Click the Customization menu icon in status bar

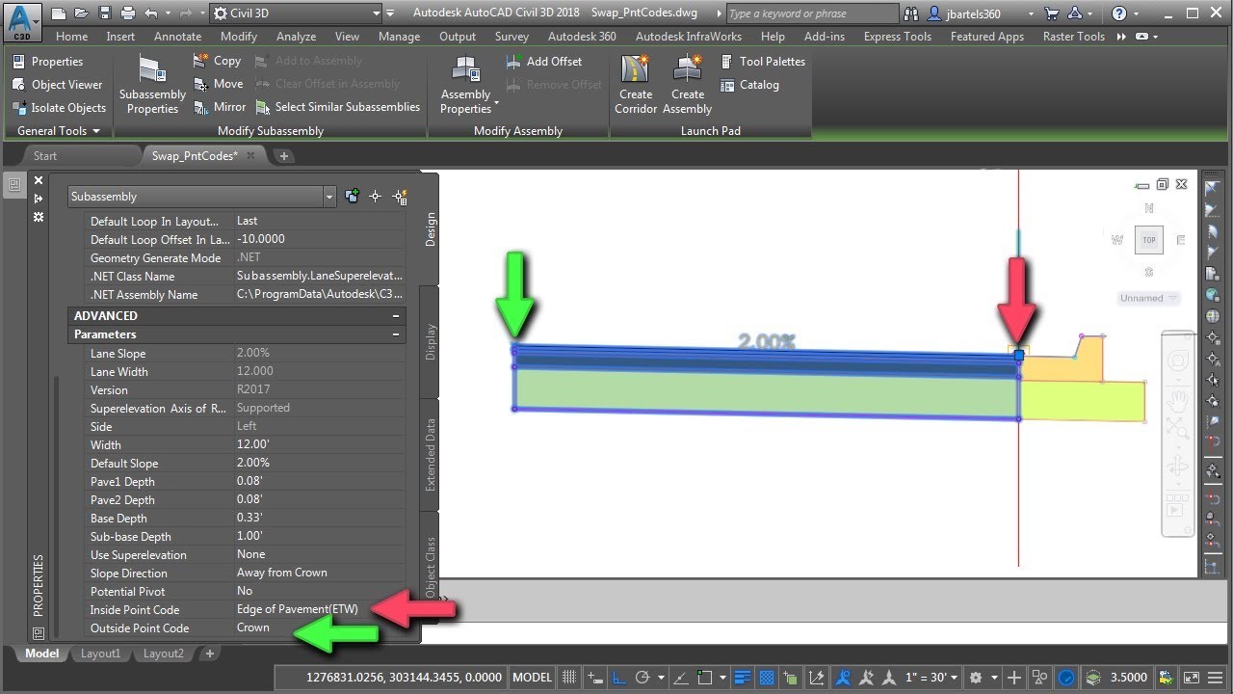tap(1216, 678)
